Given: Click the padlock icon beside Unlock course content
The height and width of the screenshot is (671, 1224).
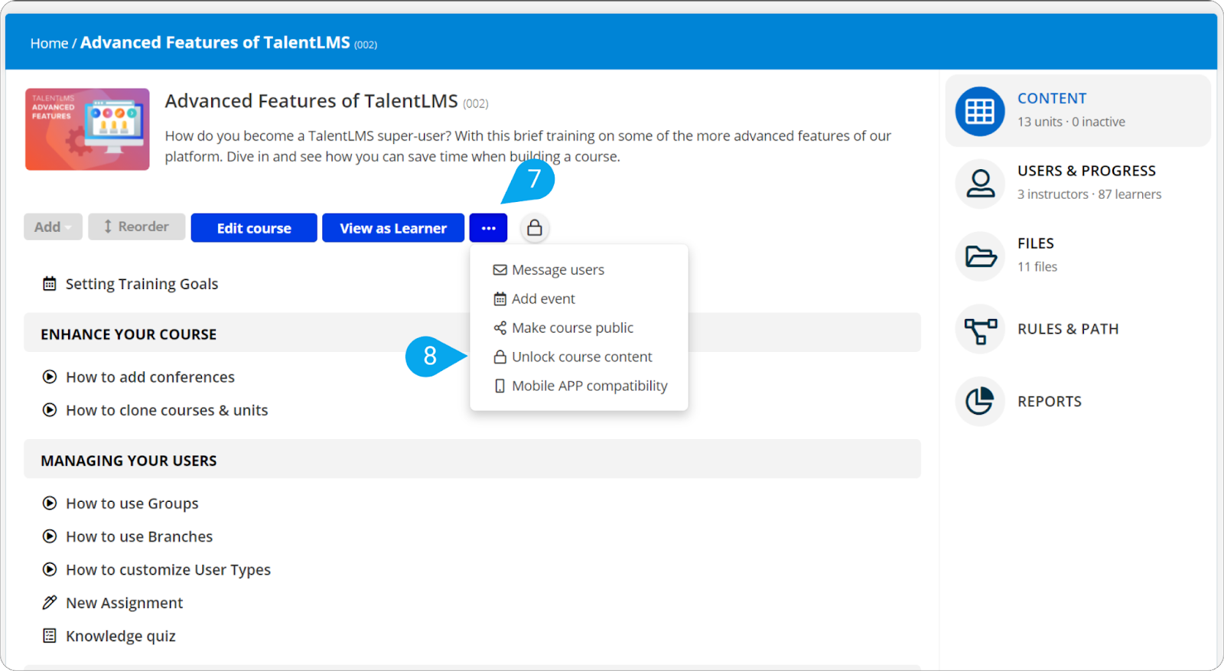Looking at the screenshot, I should point(500,357).
